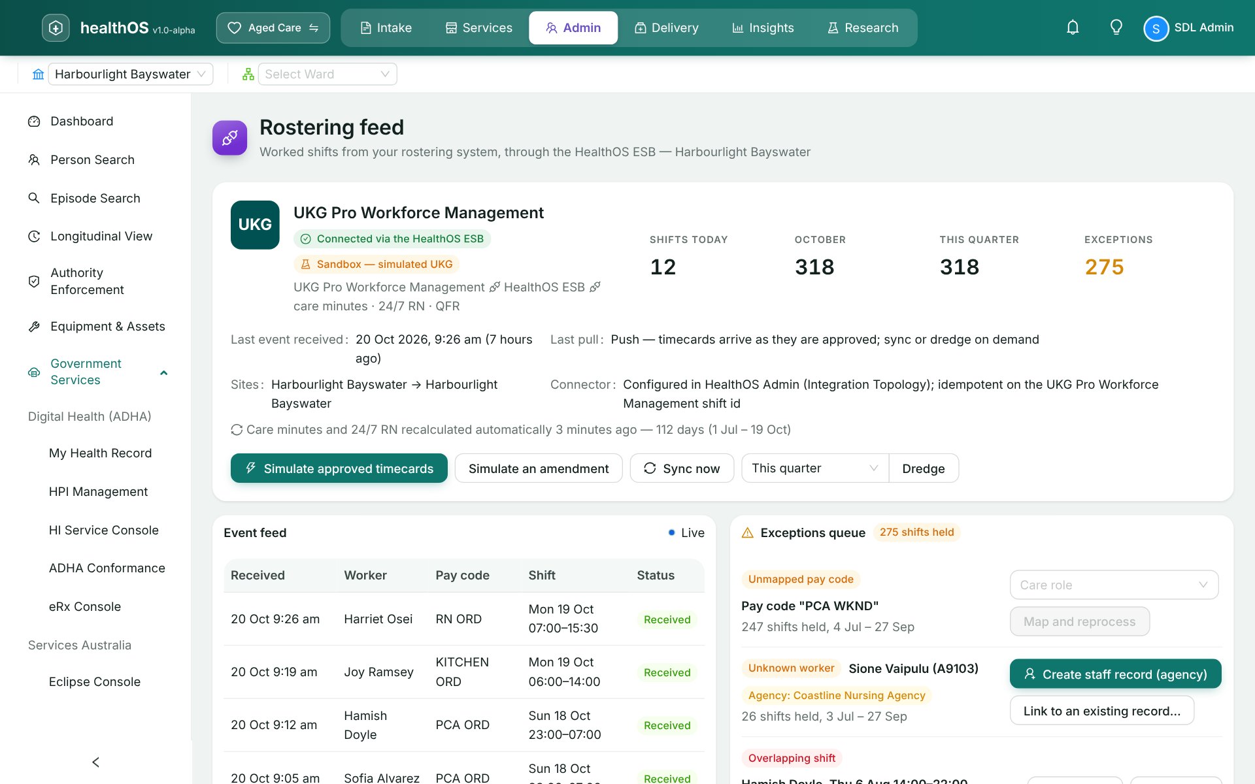This screenshot has width=1255, height=784.
Task: Open the Select Ward dropdown
Action: 327,74
